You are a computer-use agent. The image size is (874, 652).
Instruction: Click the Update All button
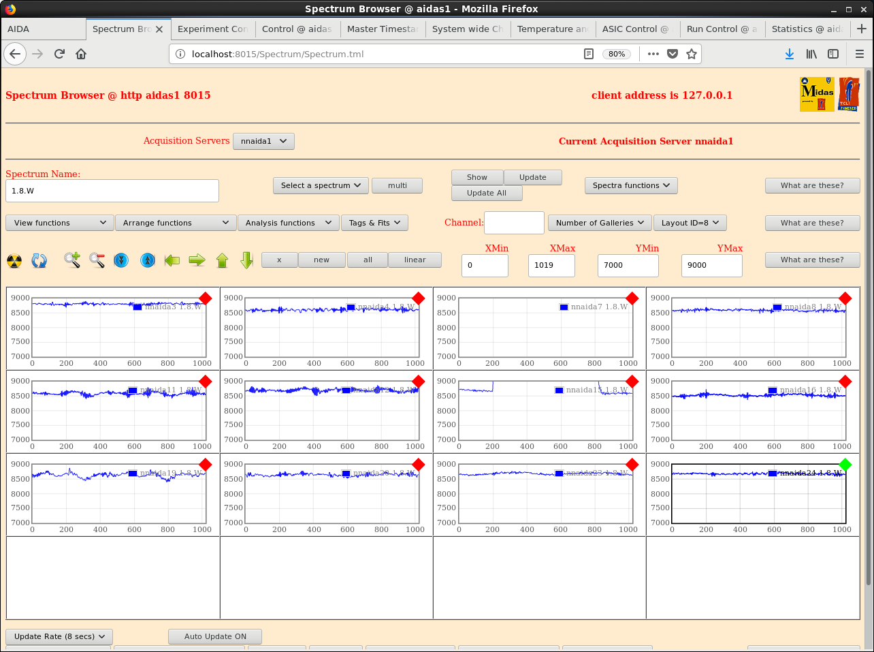pos(487,193)
